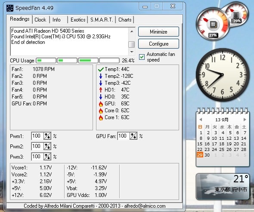Toggle the Automatic fan speed checkbox
The height and width of the screenshot is (212, 254).
point(142,57)
